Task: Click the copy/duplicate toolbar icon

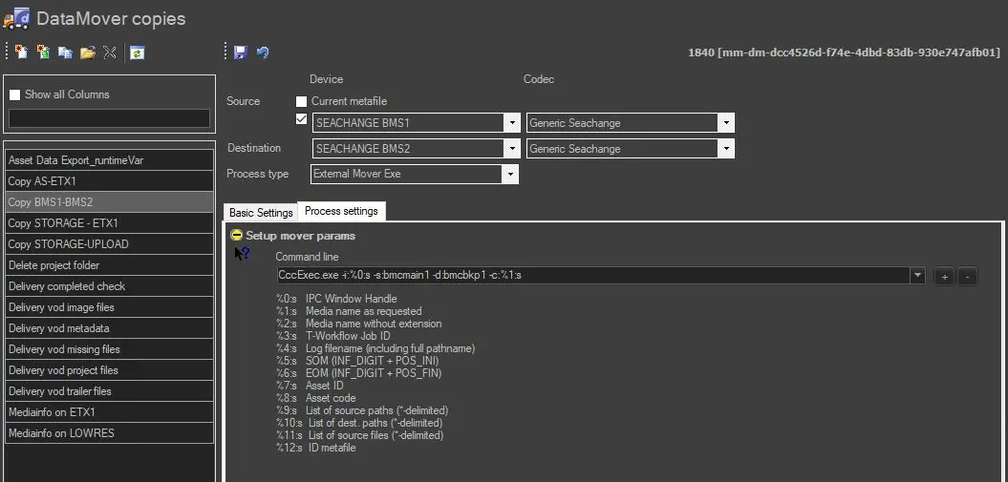Action: pos(65,53)
